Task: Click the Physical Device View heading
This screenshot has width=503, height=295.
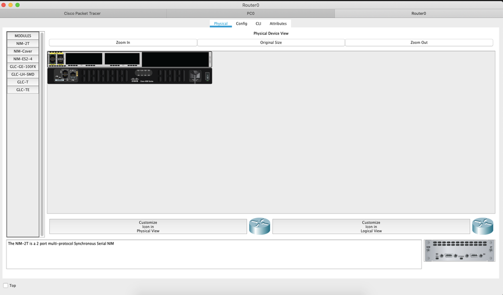Action: pos(271,33)
